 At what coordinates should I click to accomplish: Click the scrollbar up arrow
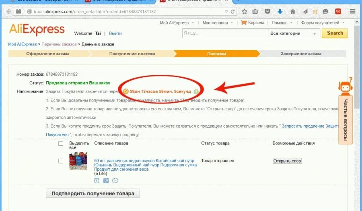click(357, 22)
